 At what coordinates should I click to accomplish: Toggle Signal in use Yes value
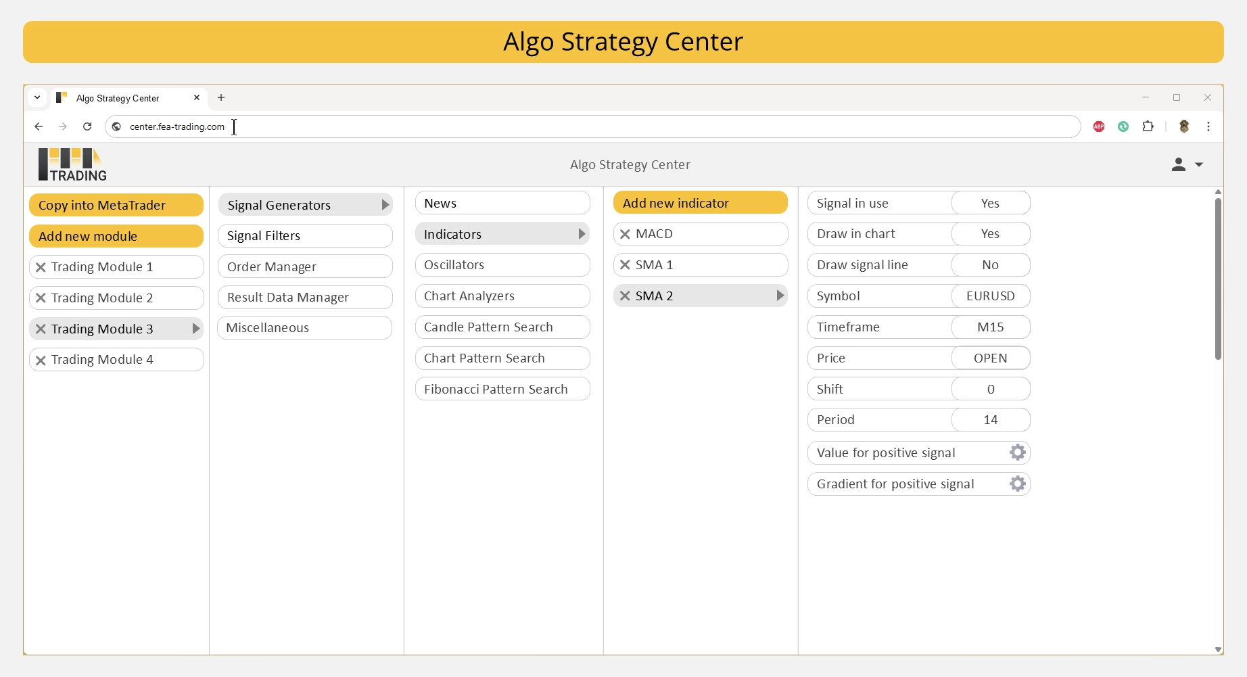pos(991,203)
